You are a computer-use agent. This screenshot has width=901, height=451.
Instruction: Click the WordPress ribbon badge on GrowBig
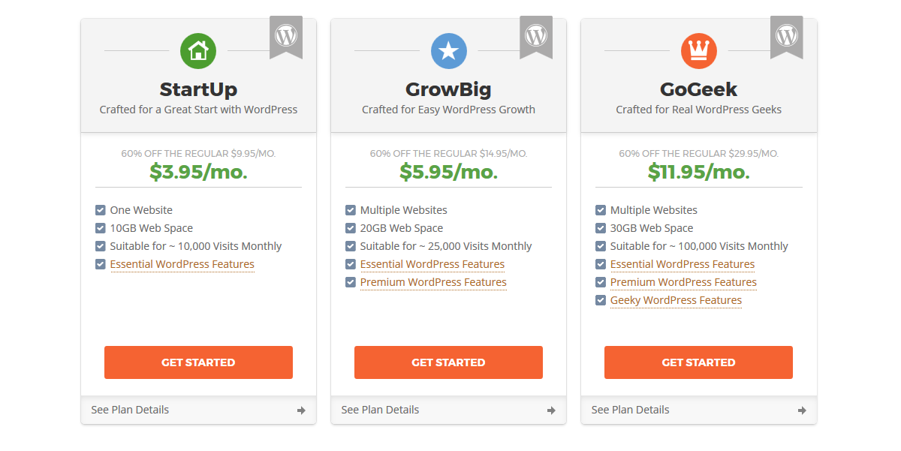coord(536,38)
